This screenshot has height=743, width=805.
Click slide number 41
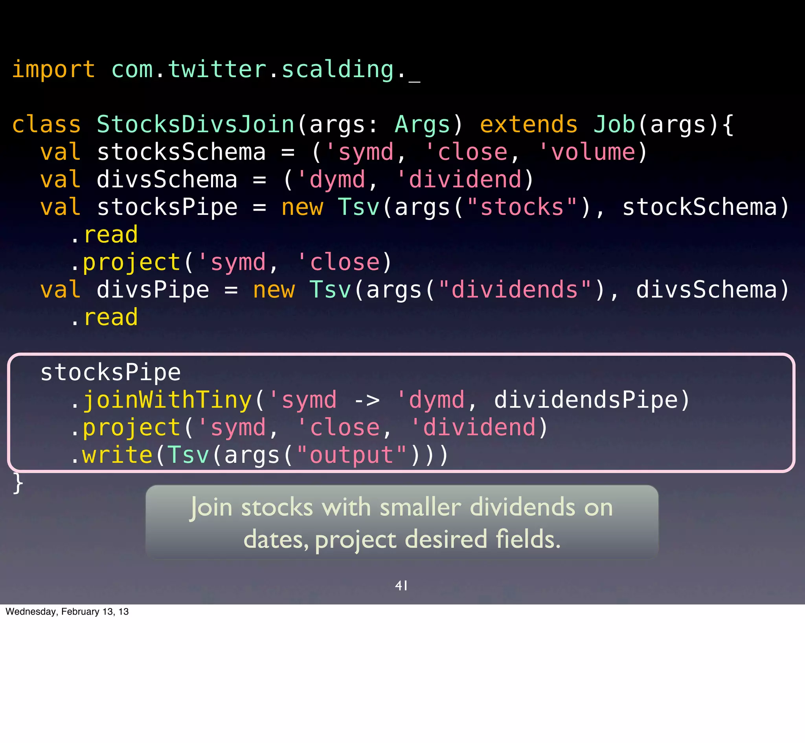pyautogui.click(x=401, y=586)
